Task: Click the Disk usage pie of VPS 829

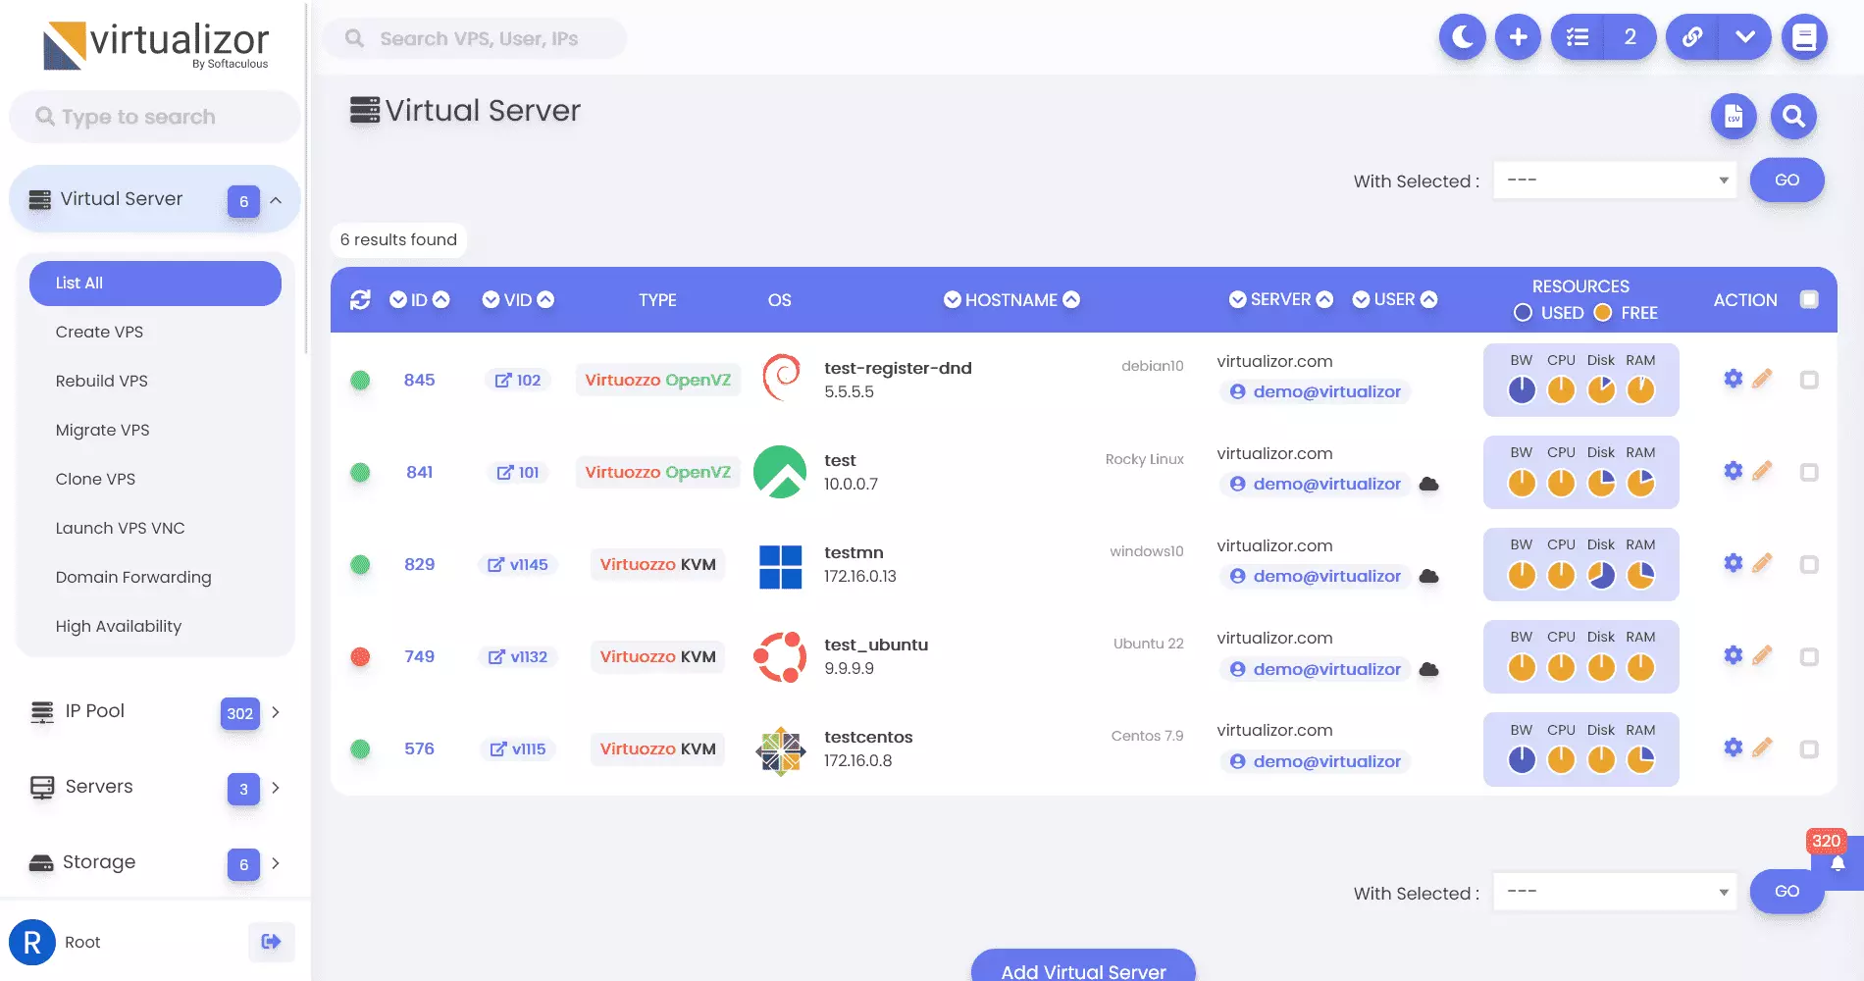Action: [1601, 575]
